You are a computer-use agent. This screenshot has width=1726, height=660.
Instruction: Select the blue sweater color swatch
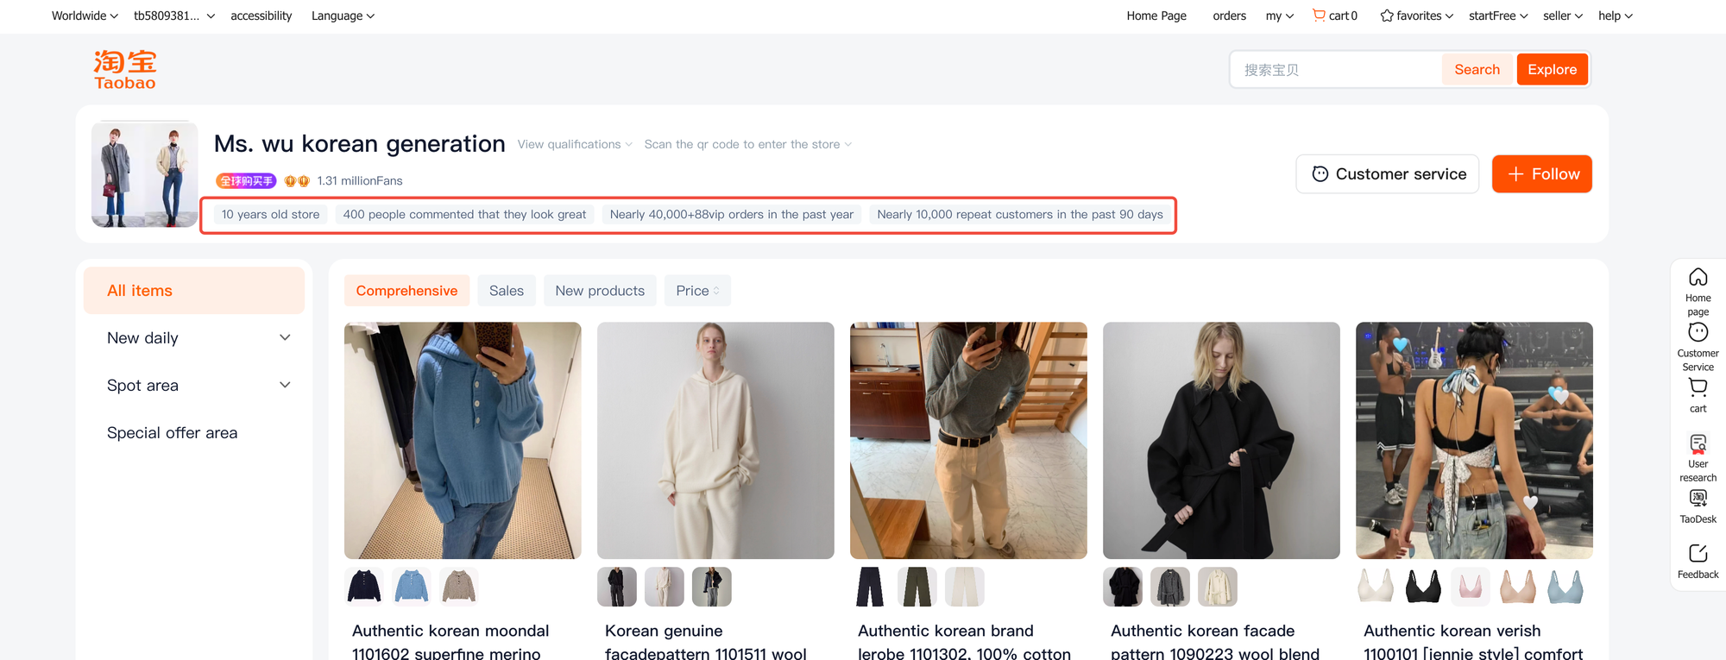click(x=412, y=587)
